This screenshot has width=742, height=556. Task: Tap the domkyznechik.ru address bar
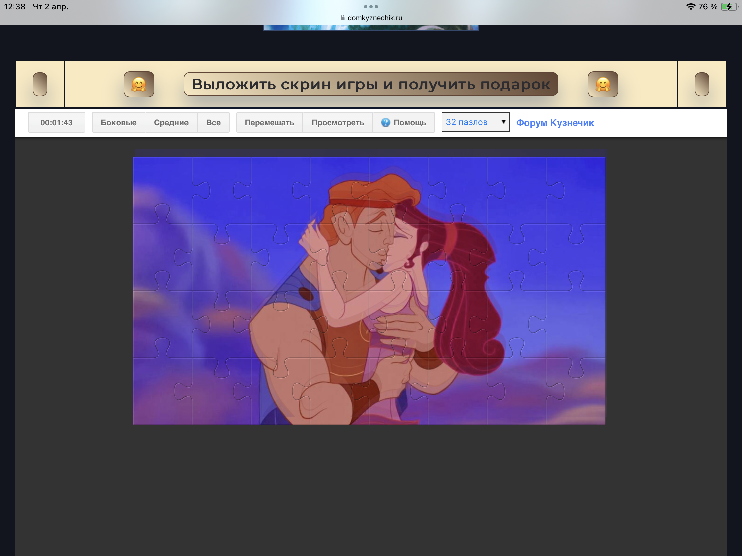[x=374, y=18]
